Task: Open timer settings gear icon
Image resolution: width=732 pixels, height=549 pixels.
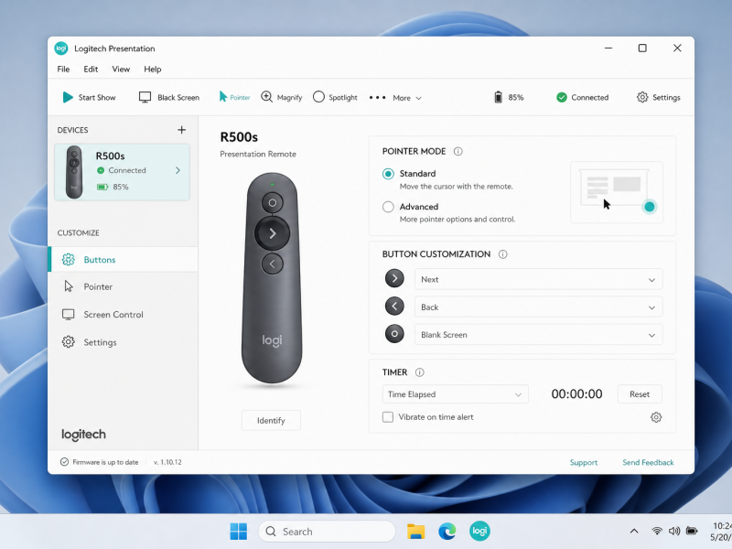Action: pyautogui.click(x=656, y=417)
